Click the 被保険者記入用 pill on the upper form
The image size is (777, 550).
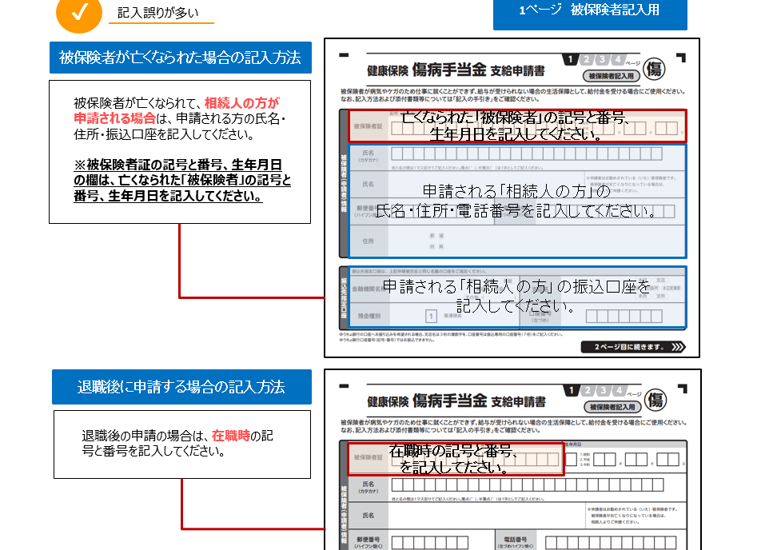click(x=612, y=77)
